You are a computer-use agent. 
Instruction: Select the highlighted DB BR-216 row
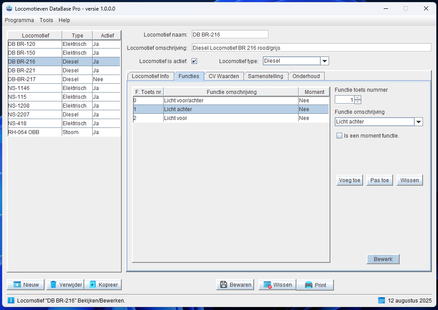click(64, 62)
